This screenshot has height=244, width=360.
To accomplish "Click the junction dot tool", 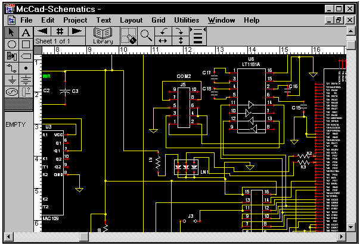I will [x=26, y=68].
